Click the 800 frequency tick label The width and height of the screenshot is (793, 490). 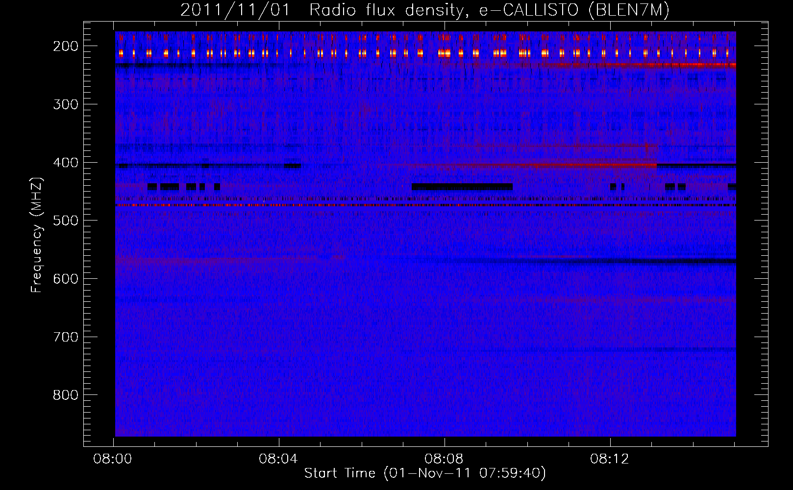66,395
